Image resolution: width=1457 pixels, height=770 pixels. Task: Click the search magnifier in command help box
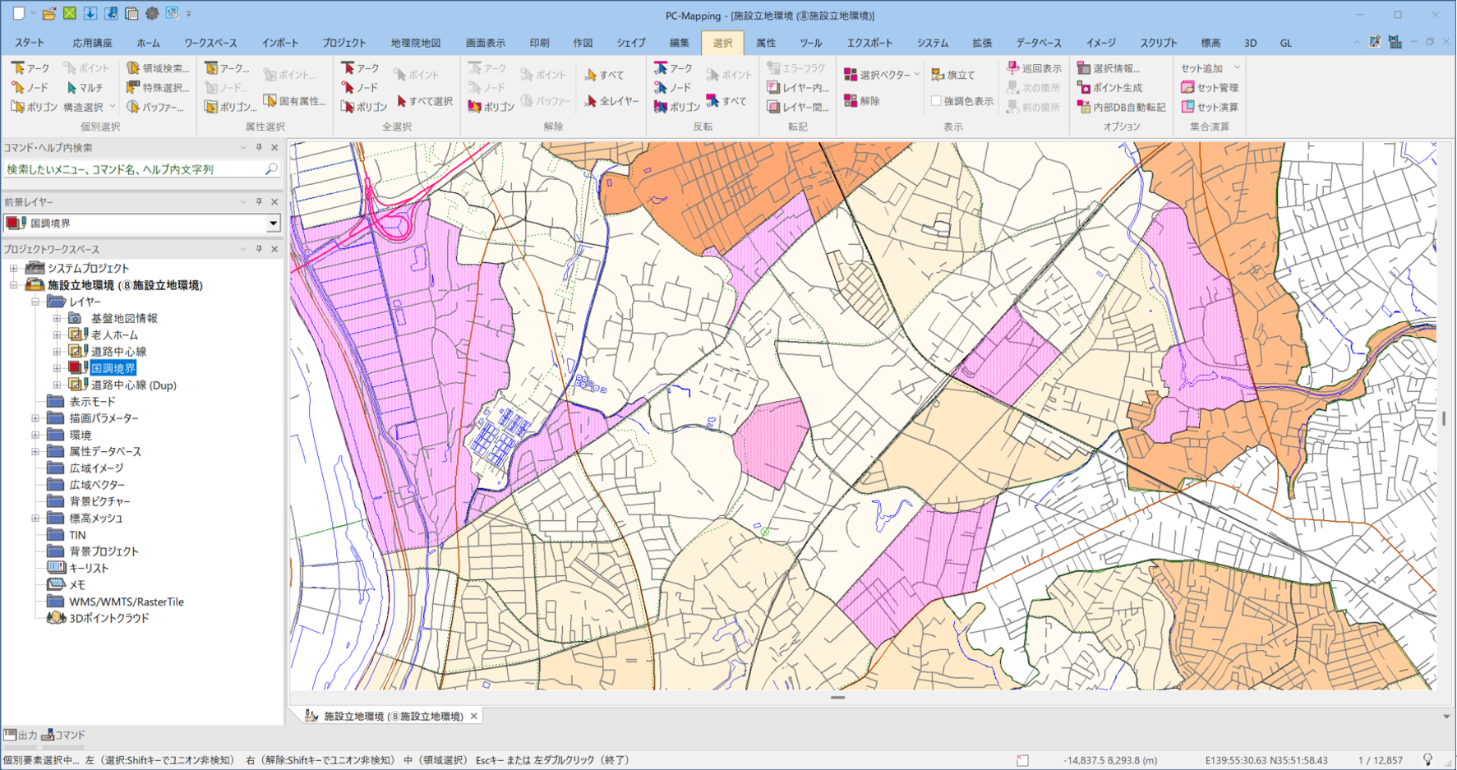pos(270,169)
